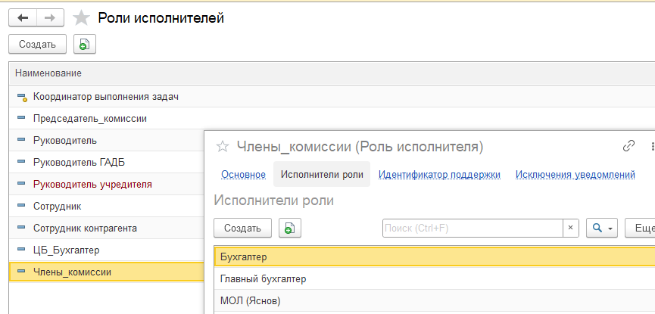
Task: Select the Руководитель учредителя role
Action: (x=92, y=184)
